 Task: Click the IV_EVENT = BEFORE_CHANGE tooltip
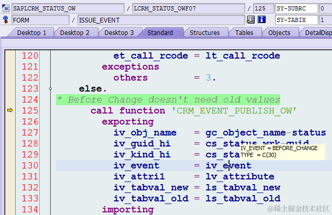[x=282, y=152]
